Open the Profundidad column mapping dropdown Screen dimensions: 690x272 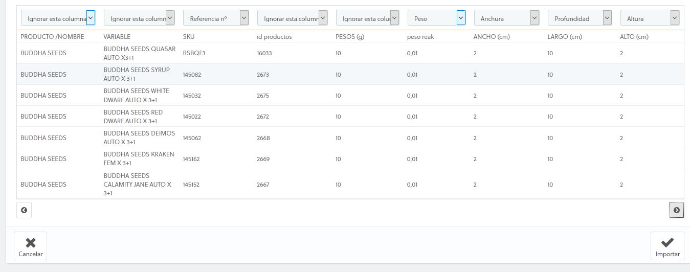[x=580, y=18]
